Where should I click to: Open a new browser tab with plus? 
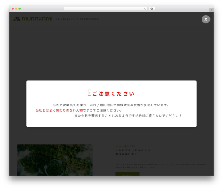211,10
